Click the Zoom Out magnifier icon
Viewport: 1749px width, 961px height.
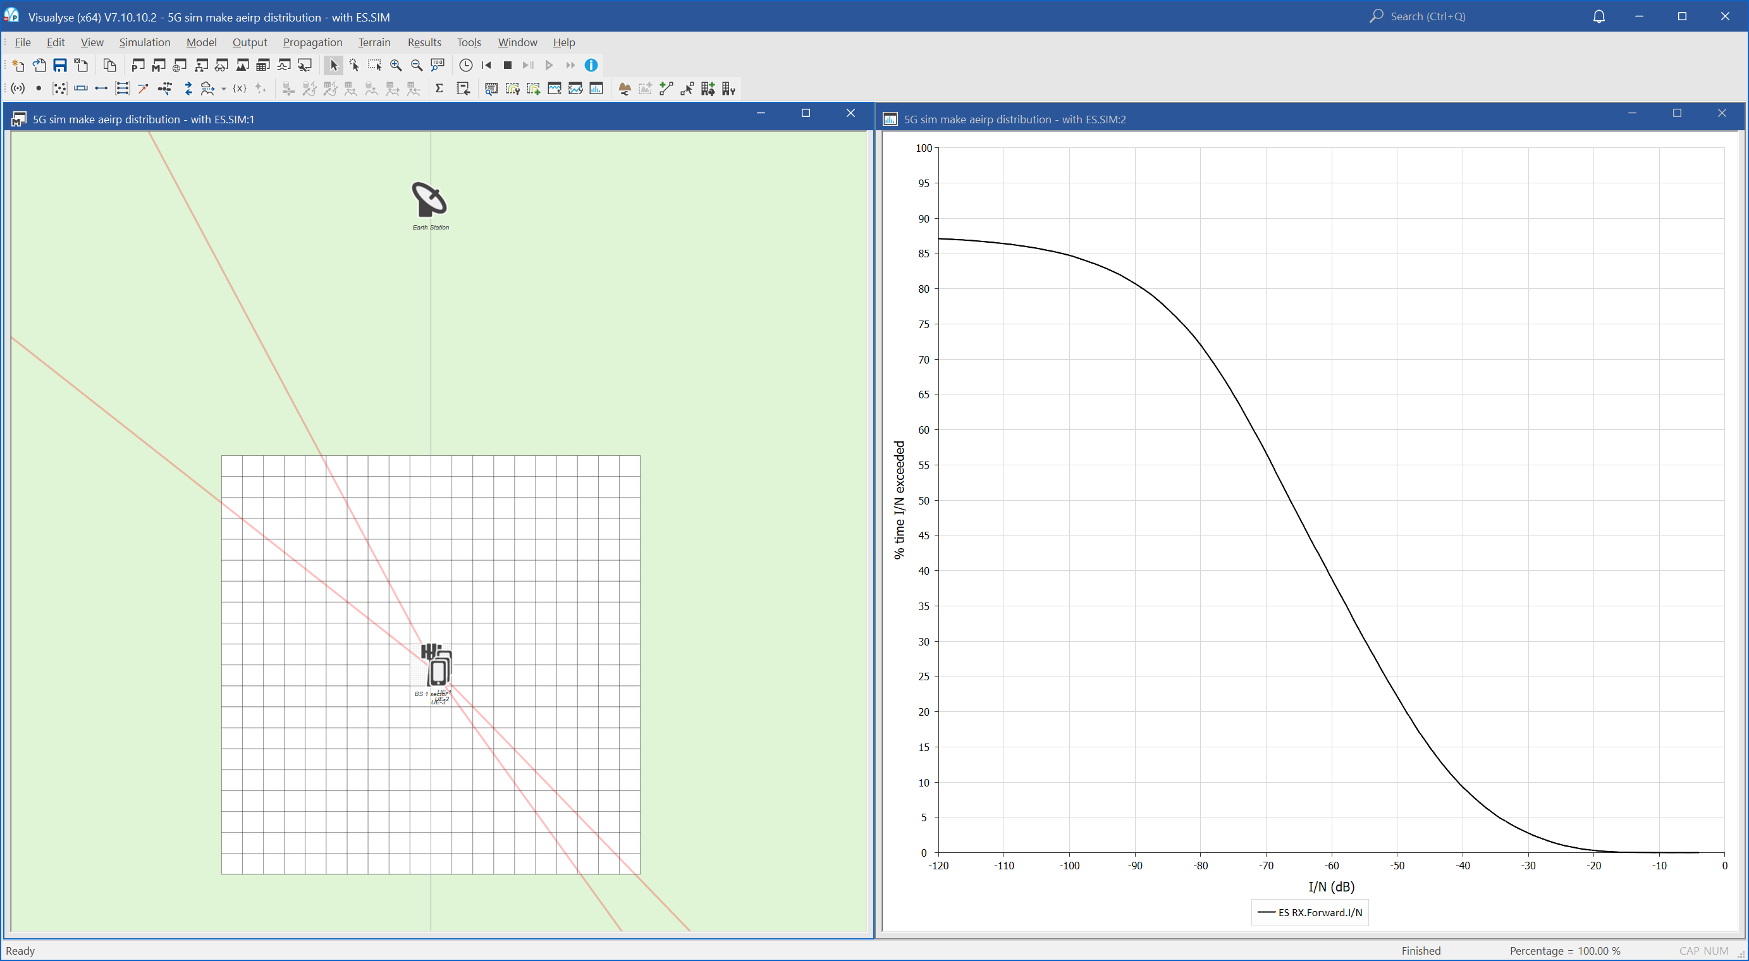(x=417, y=65)
